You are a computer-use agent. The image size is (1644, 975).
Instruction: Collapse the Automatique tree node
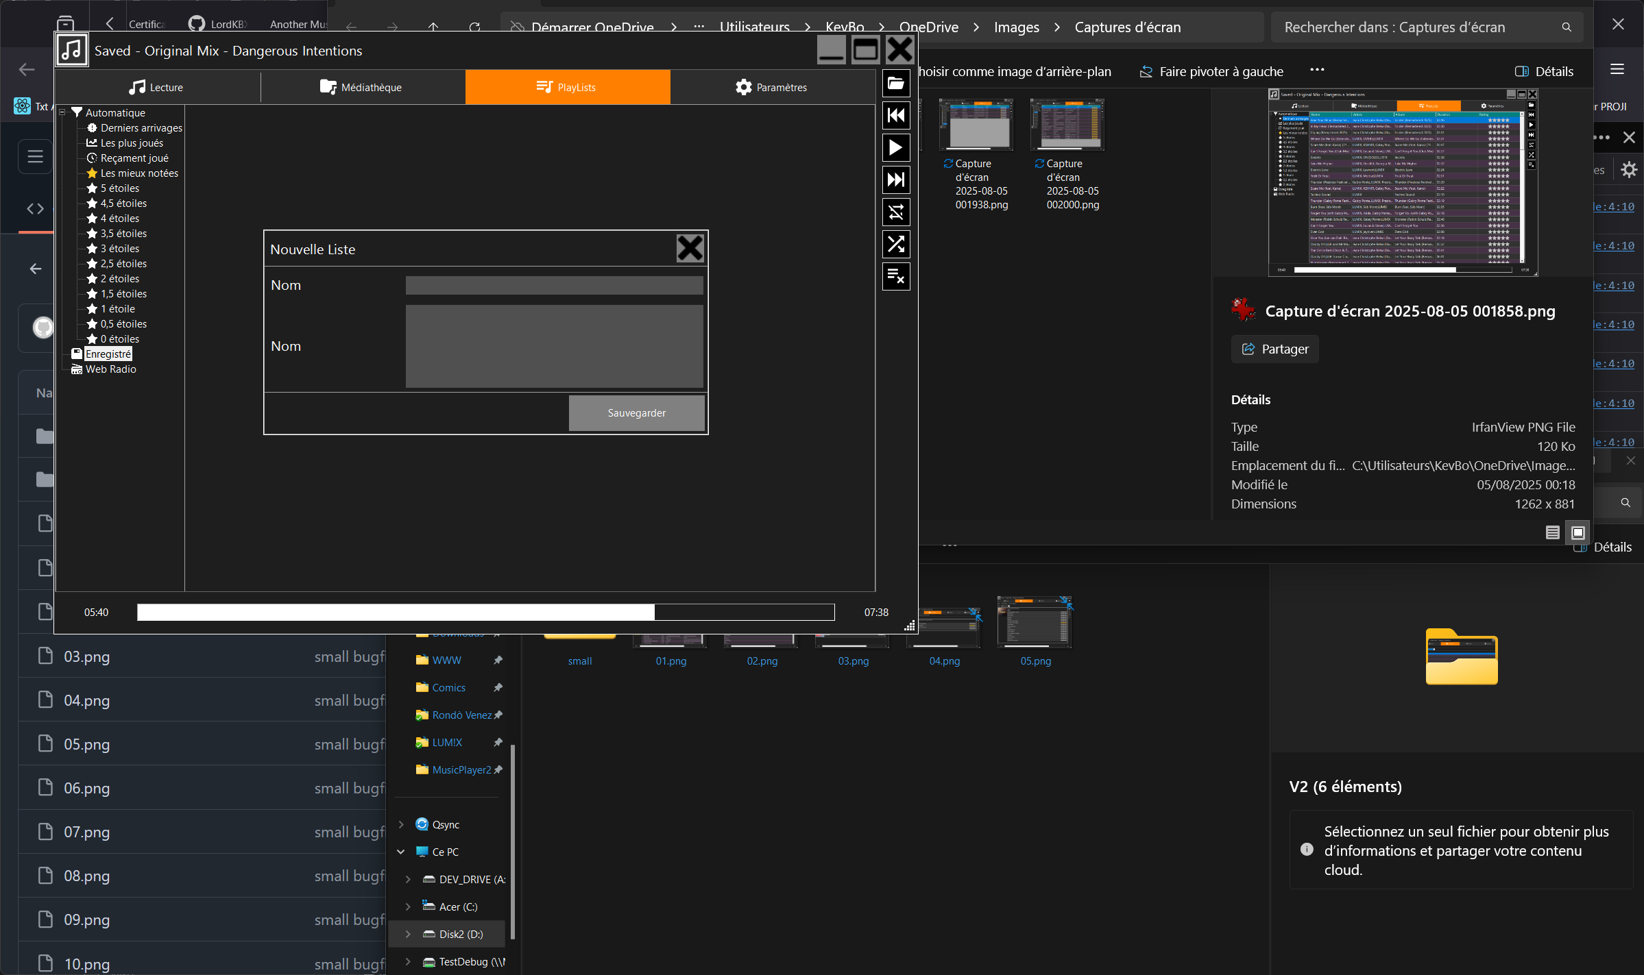(62, 112)
